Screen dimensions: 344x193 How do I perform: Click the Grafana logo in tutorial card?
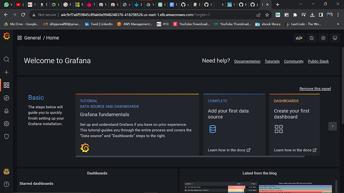tap(85, 148)
